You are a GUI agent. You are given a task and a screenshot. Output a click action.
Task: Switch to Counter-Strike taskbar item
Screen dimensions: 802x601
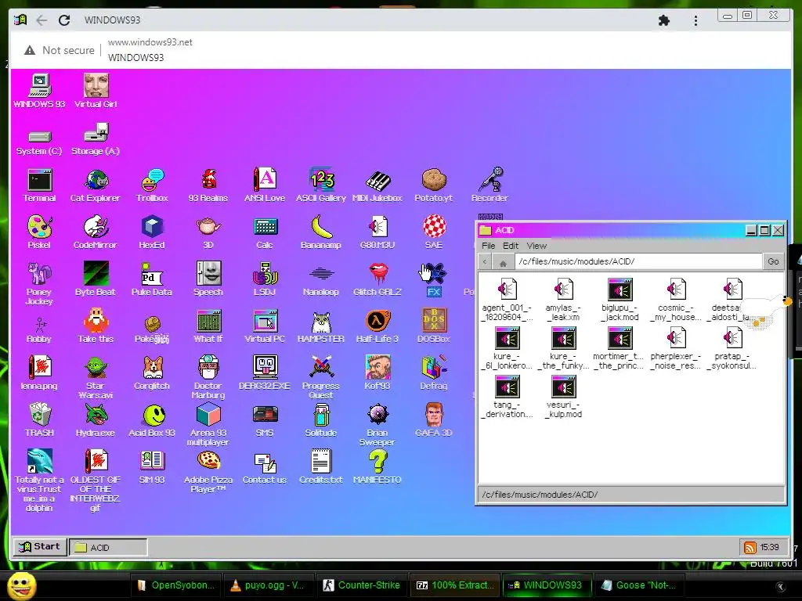point(362,585)
